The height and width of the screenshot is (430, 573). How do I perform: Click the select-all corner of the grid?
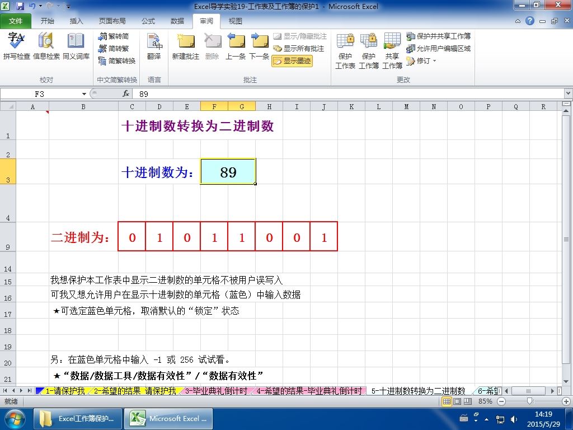pyautogui.click(x=8, y=106)
